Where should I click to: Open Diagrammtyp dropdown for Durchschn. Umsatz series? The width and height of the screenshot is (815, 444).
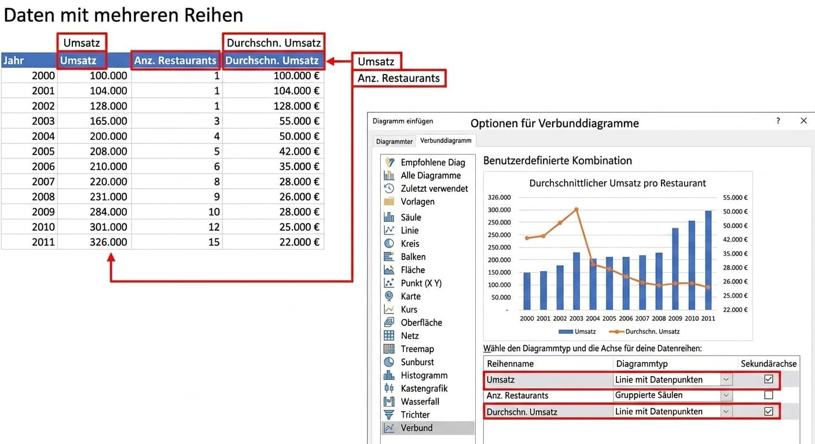726,412
